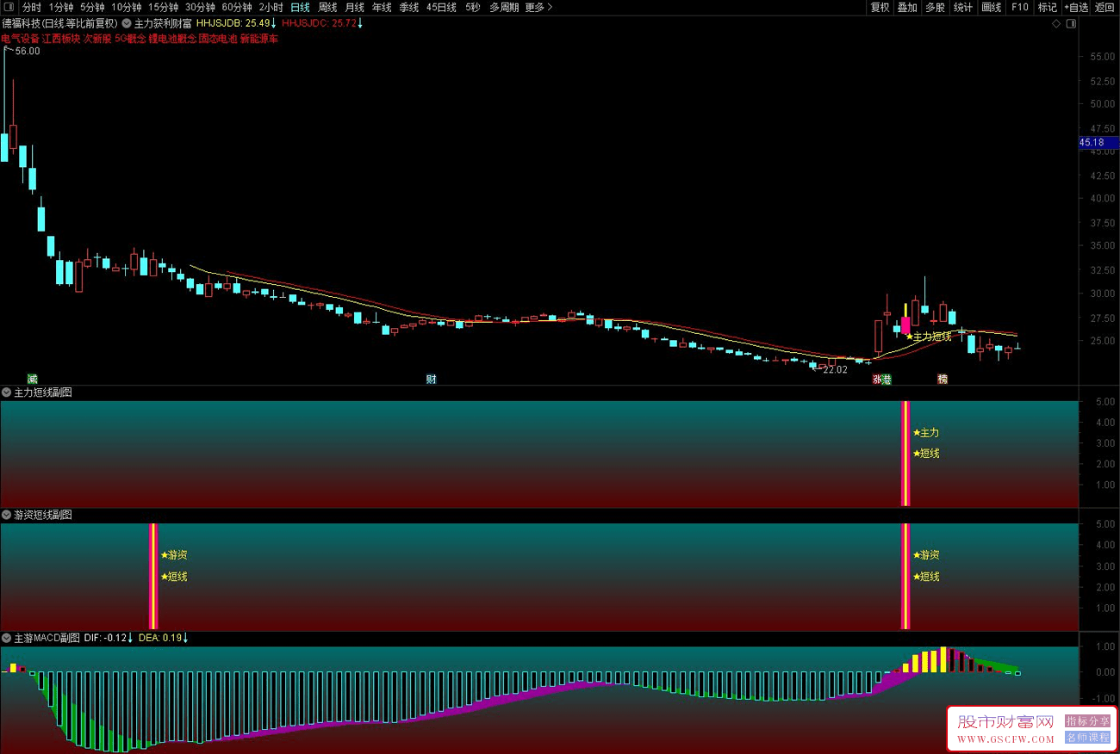Viewport: 1120px width, 754px height.
Task: Switch to the 周线 weekly period tab
Action: click(x=327, y=8)
